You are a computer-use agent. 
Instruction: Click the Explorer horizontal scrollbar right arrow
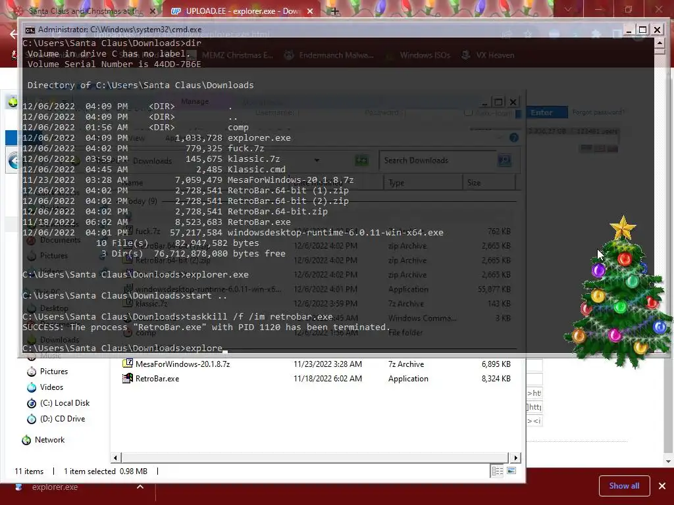516,458
